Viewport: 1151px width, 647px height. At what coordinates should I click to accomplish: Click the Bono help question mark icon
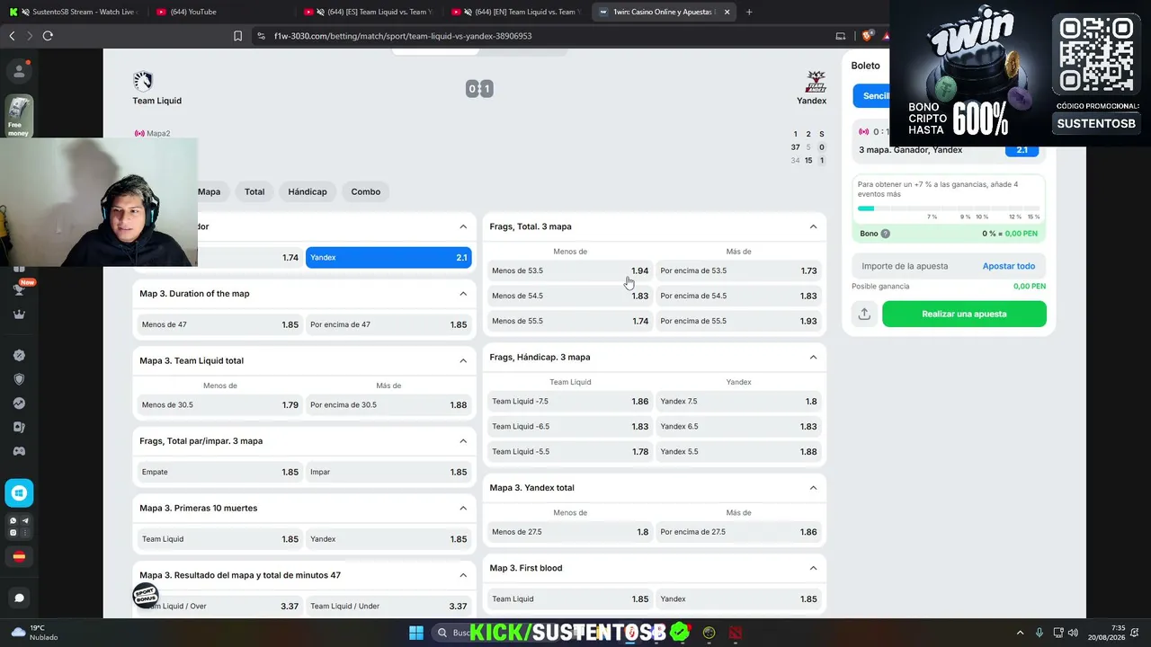coord(886,234)
